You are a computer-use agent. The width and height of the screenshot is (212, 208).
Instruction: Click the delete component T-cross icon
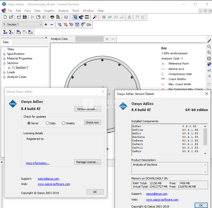(65, 25)
